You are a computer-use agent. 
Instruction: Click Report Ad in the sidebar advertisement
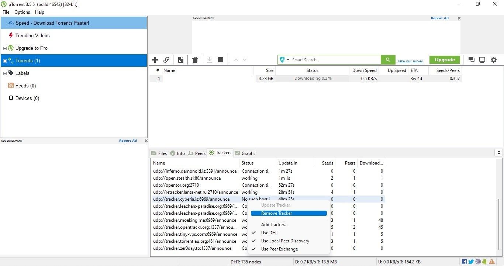[x=128, y=141]
